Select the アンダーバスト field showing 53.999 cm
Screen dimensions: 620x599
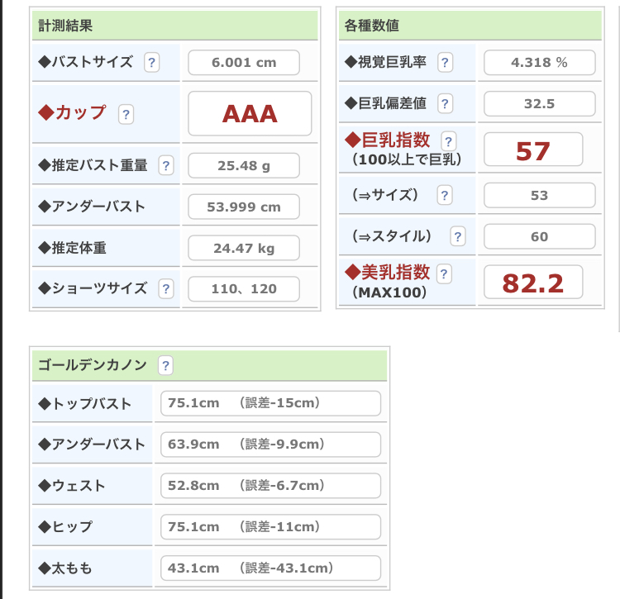pyautogui.click(x=244, y=207)
